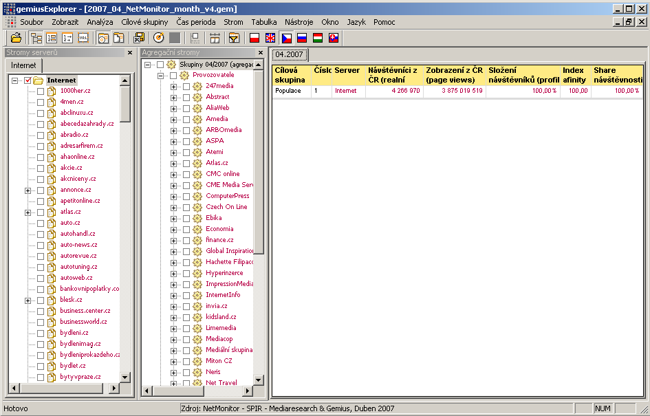Viewport: 650px width, 416px height.
Task: Click the gear icon next to 247media
Action: (197, 86)
